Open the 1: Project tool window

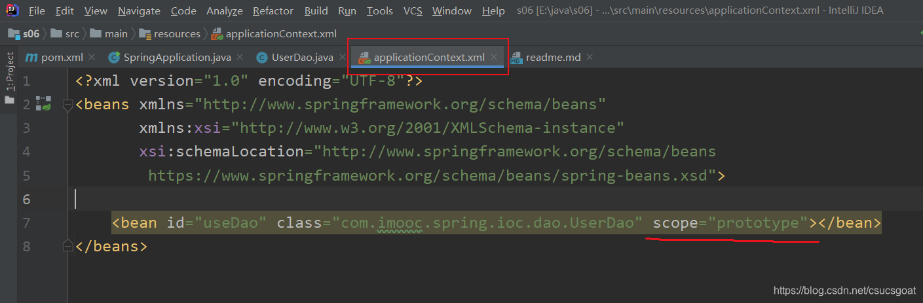coord(9,71)
